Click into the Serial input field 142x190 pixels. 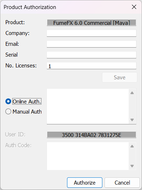coord(92,55)
